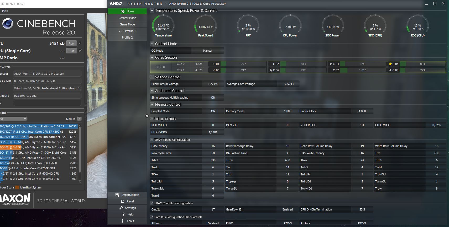Click the dot marker on core C 03
This screenshot has width=449, height=227.
click(x=331, y=64)
